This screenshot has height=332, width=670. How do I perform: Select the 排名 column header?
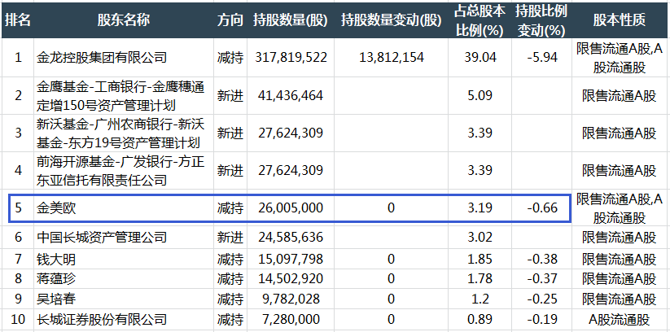[18, 20]
